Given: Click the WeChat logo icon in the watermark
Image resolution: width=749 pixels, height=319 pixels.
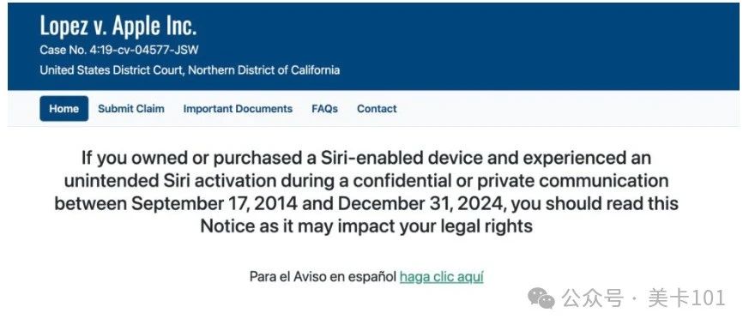Looking at the screenshot, I should pyautogui.click(x=541, y=298).
